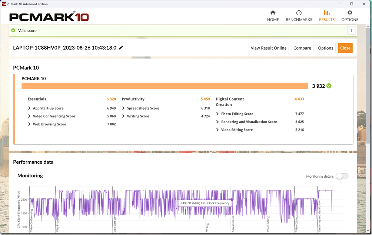Toggle the Monitoring details switch
Image resolution: width=372 pixels, height=235 pixels.
pyautogui.click(x=342, y=176)
